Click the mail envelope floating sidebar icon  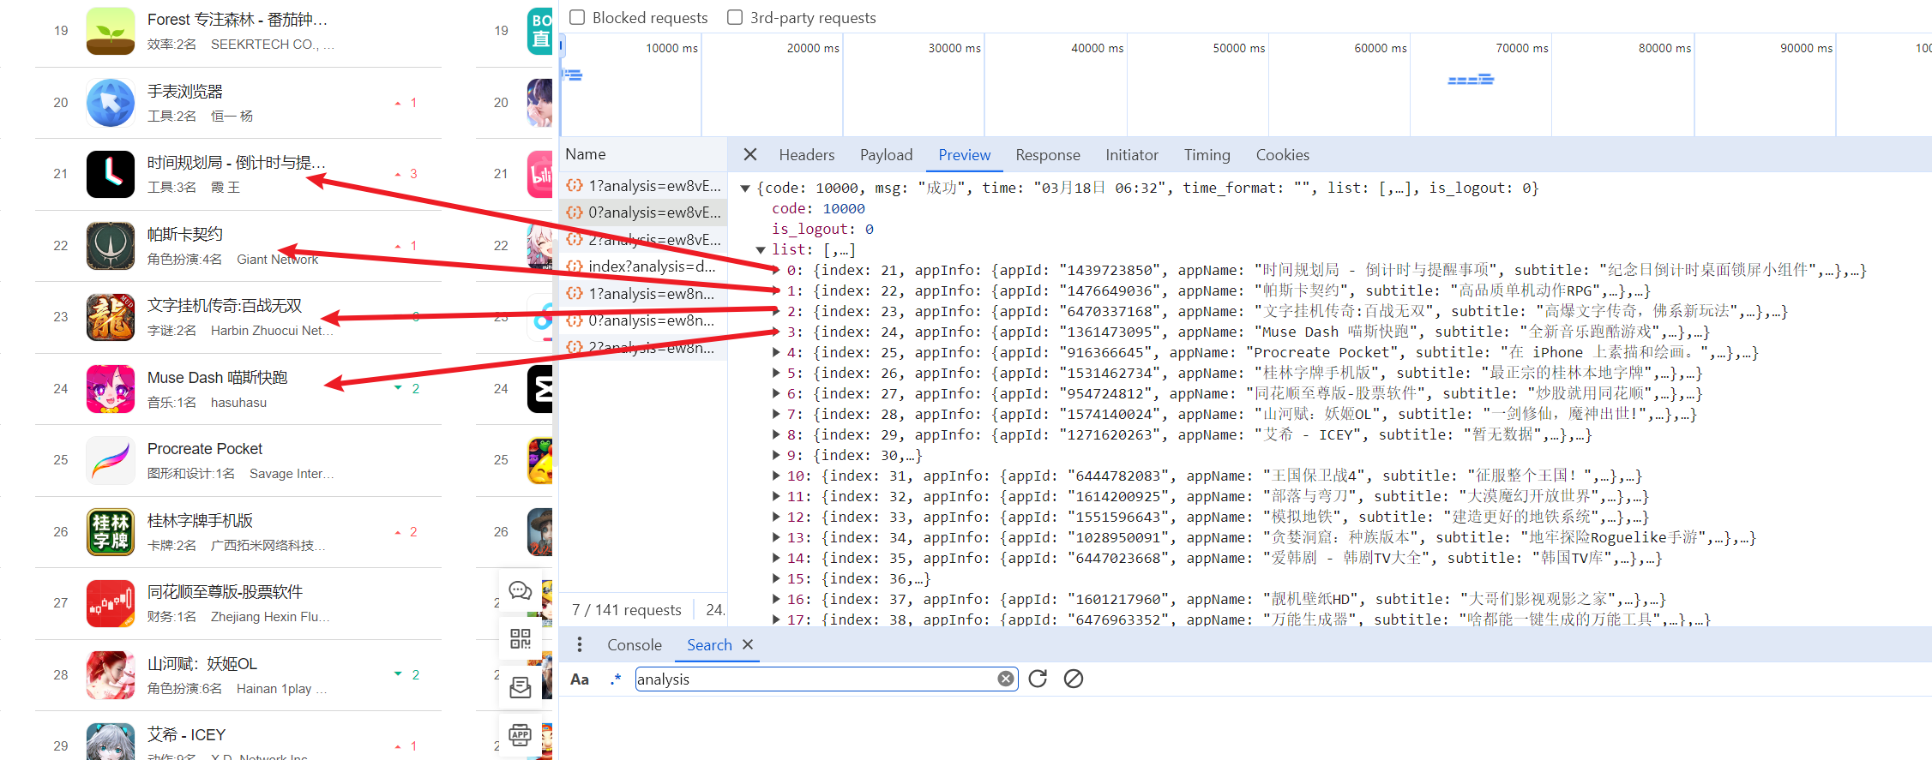tap(521, 687)
